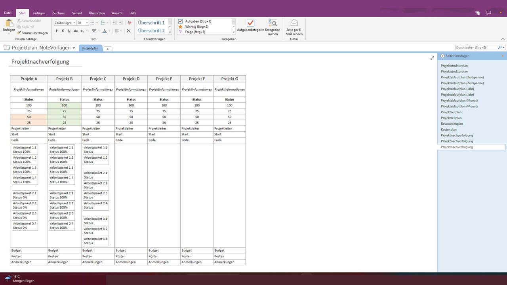Open the Projektplan_NoteVorlagen notebook dropdown
The height and width of the screenshot is (285, 507).
(74, 47)
